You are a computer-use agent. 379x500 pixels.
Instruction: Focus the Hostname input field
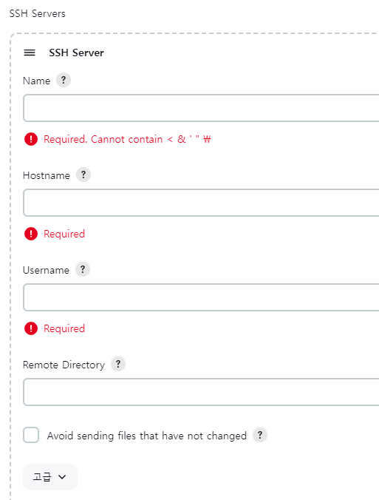tap(201, 203)
